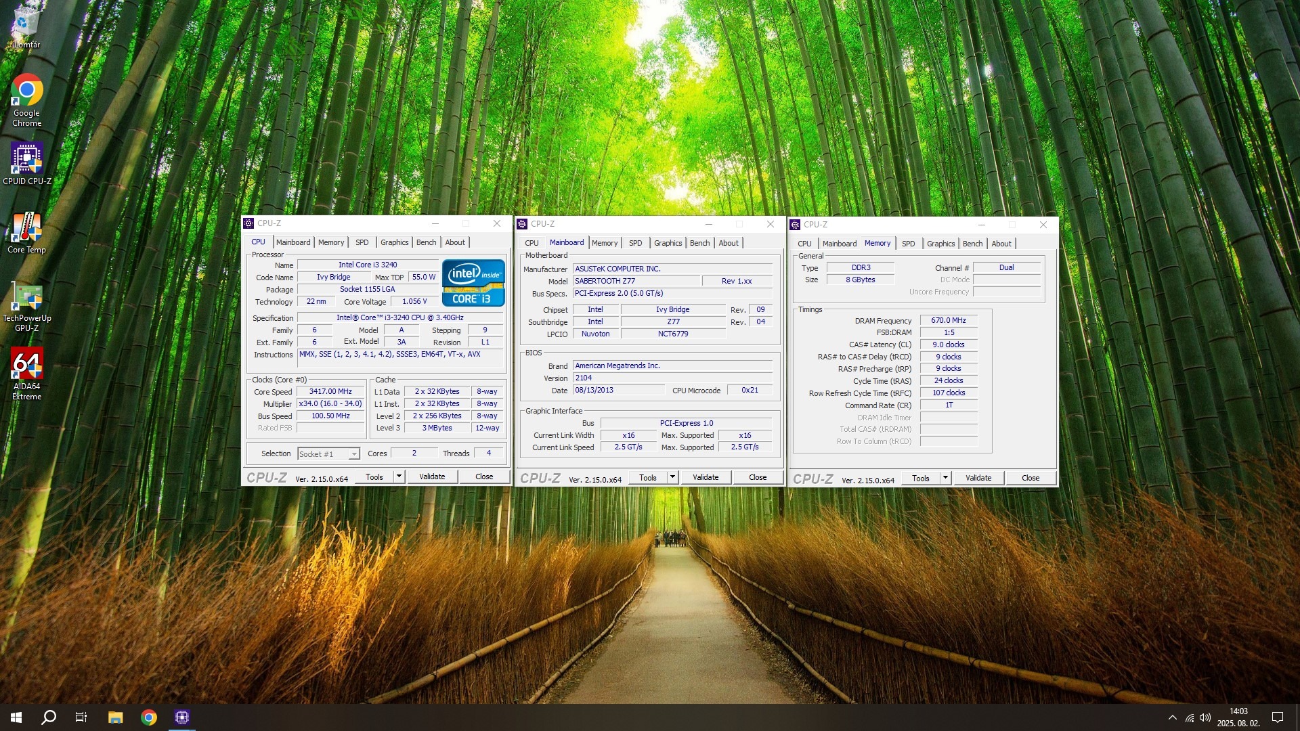Click Close button in the CPU window
The image size is (1300, 731).
tap(483, 477)
